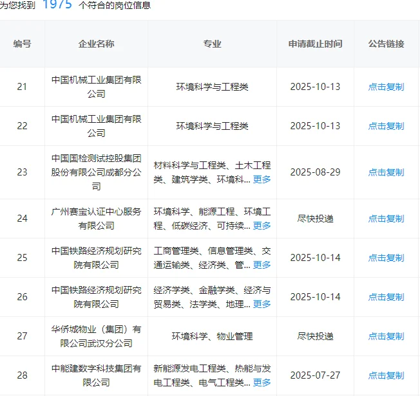
Task: Select the 企业名称 column header
Action: click(96, 44)
